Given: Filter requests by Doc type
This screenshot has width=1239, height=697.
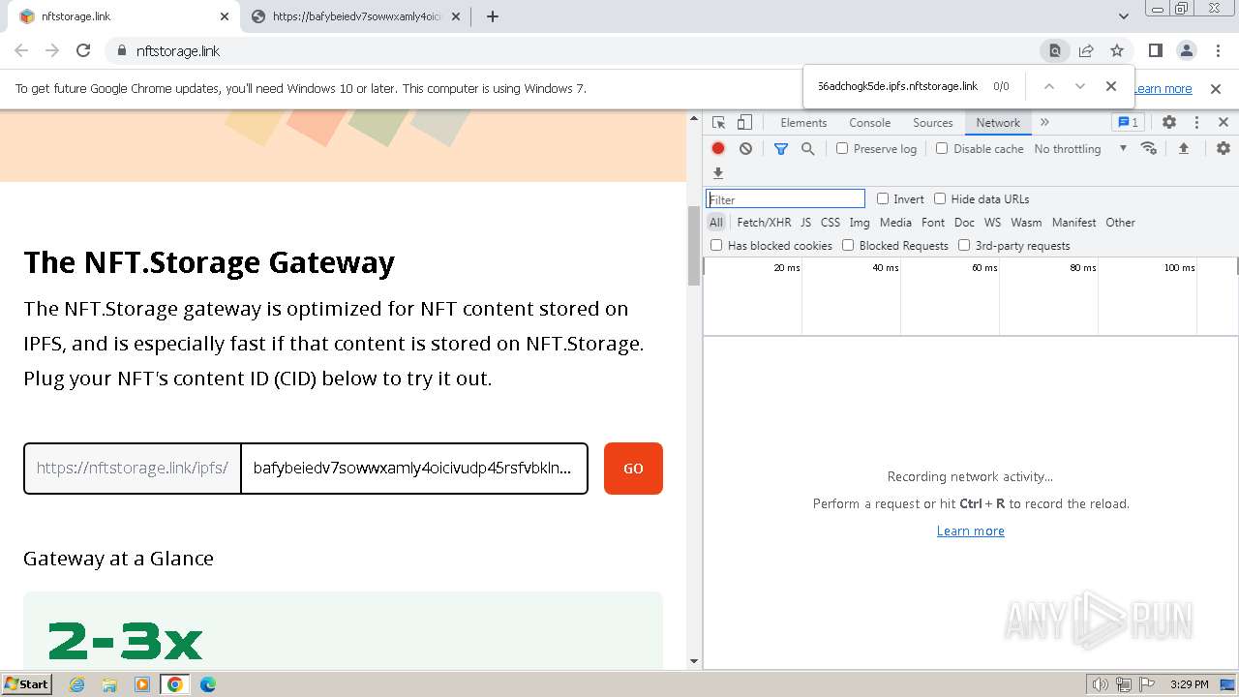Looking at the screenshot, I should [x=964, y=223].
